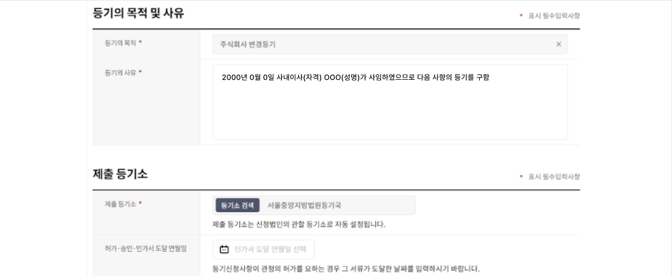Click the 제출 등기소 section heading
This screenshot has width=672, height=276.
coord(120,174)
